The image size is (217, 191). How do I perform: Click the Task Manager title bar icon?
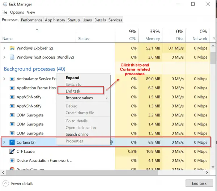tap(5, 4)
